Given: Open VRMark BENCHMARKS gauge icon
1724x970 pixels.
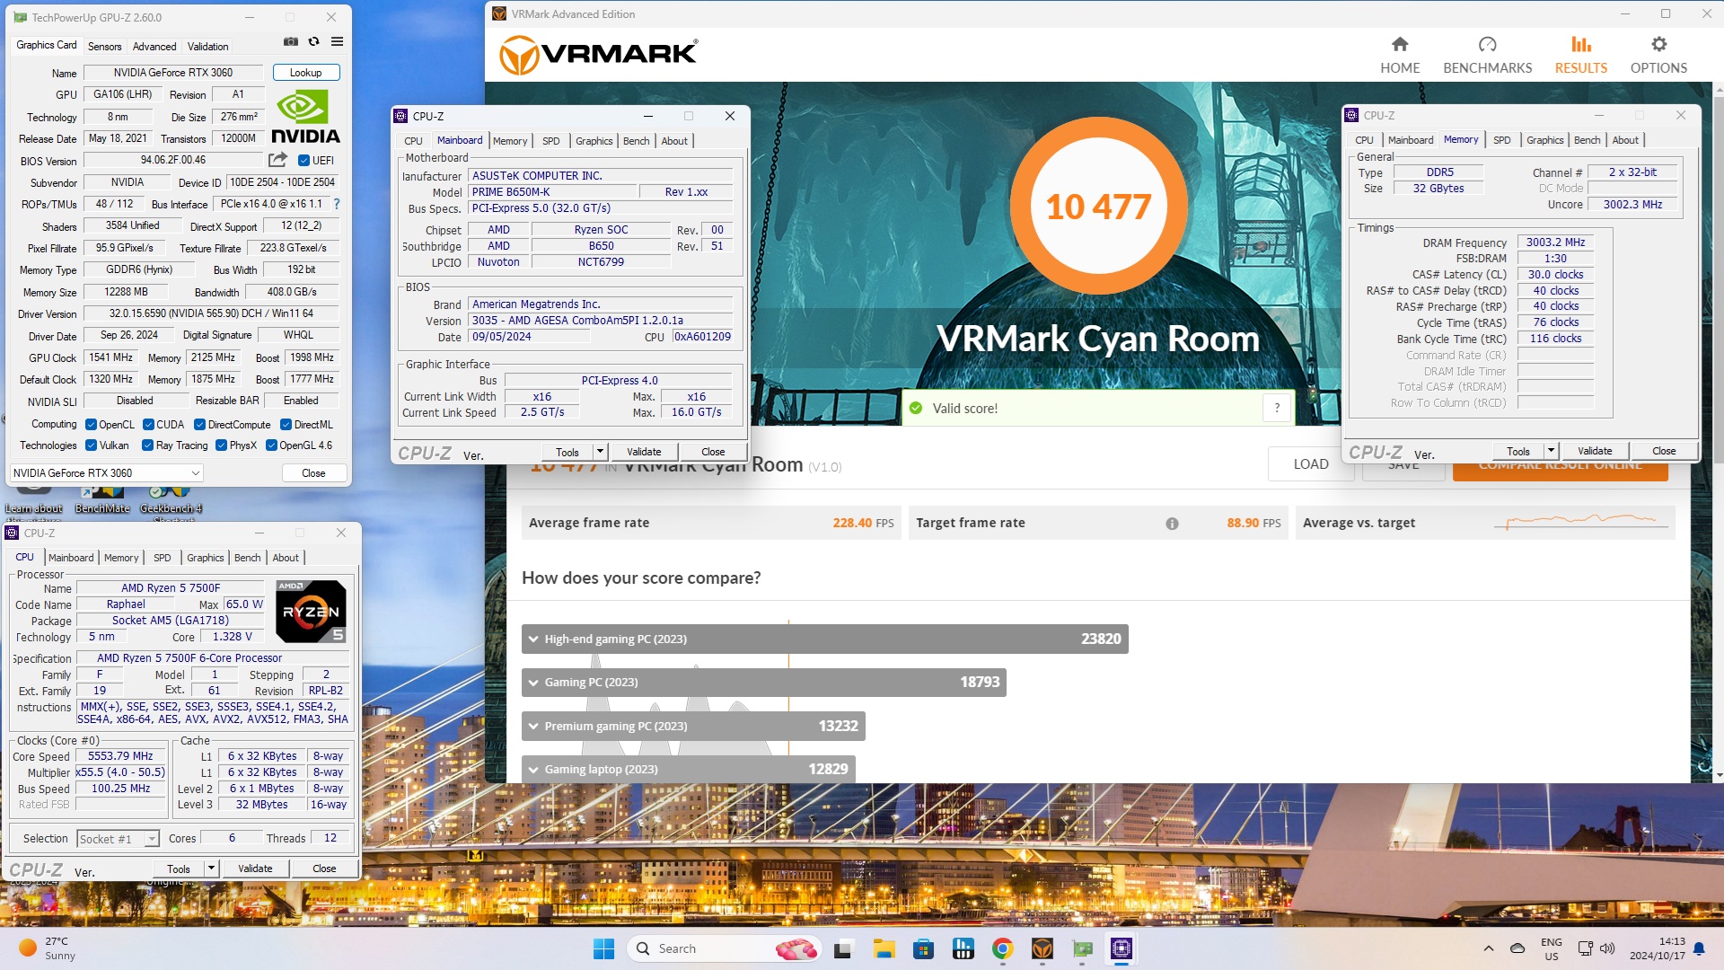Looking at the screenshot, I should click(x=1487, y=44).
